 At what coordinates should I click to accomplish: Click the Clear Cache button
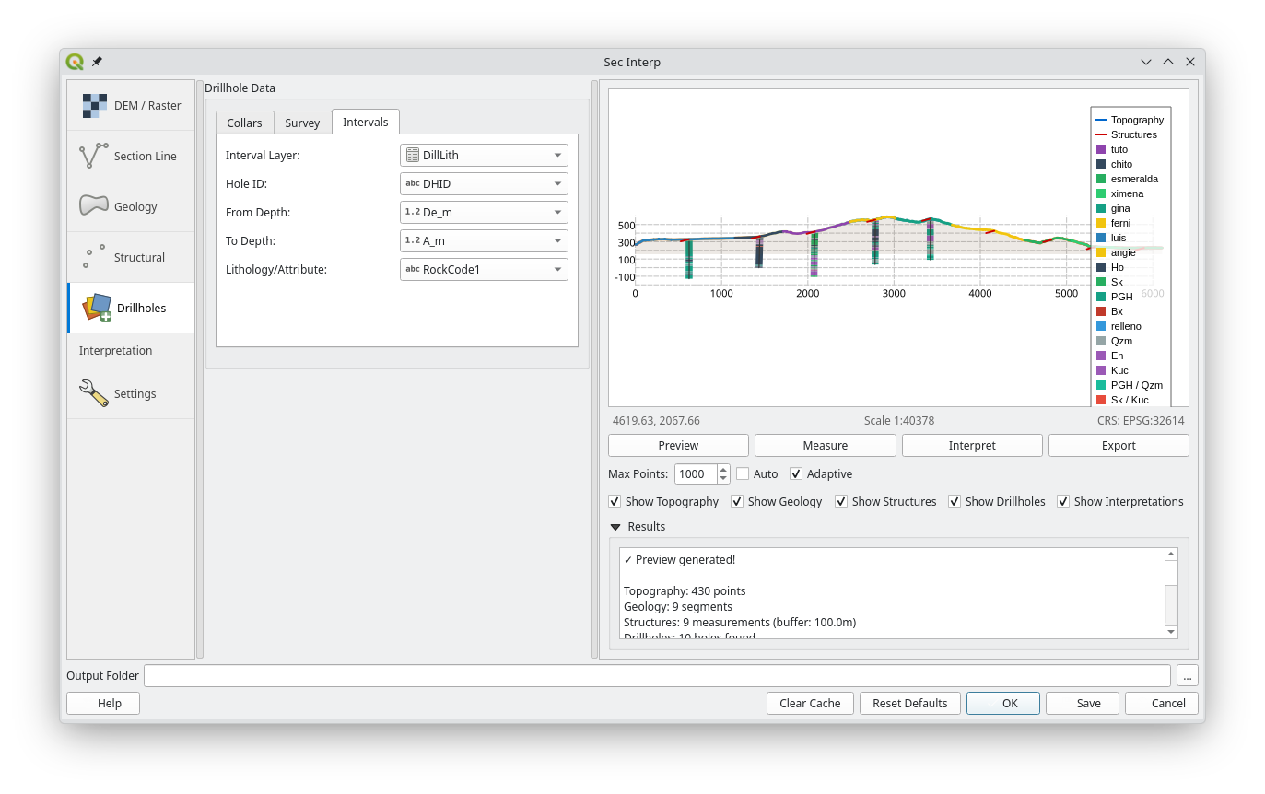click(x=810, y=703)
